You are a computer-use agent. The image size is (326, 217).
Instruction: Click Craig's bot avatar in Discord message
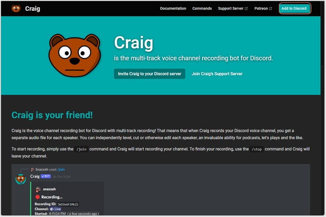click(x=20, y=179)
